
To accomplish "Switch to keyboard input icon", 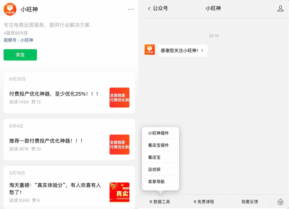I will pos(280,202).
